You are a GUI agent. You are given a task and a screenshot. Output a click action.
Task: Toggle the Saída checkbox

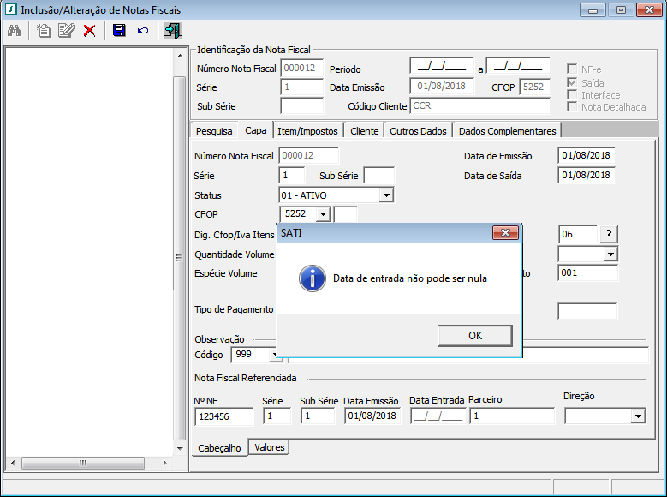(572, 83)
